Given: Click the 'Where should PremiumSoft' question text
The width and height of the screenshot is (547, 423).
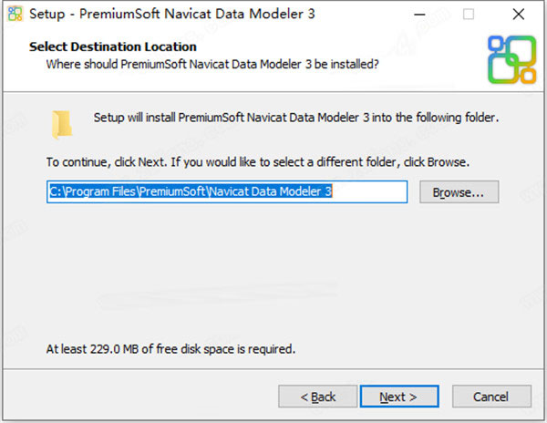Looking at the screenshot, I should point(212,65).
